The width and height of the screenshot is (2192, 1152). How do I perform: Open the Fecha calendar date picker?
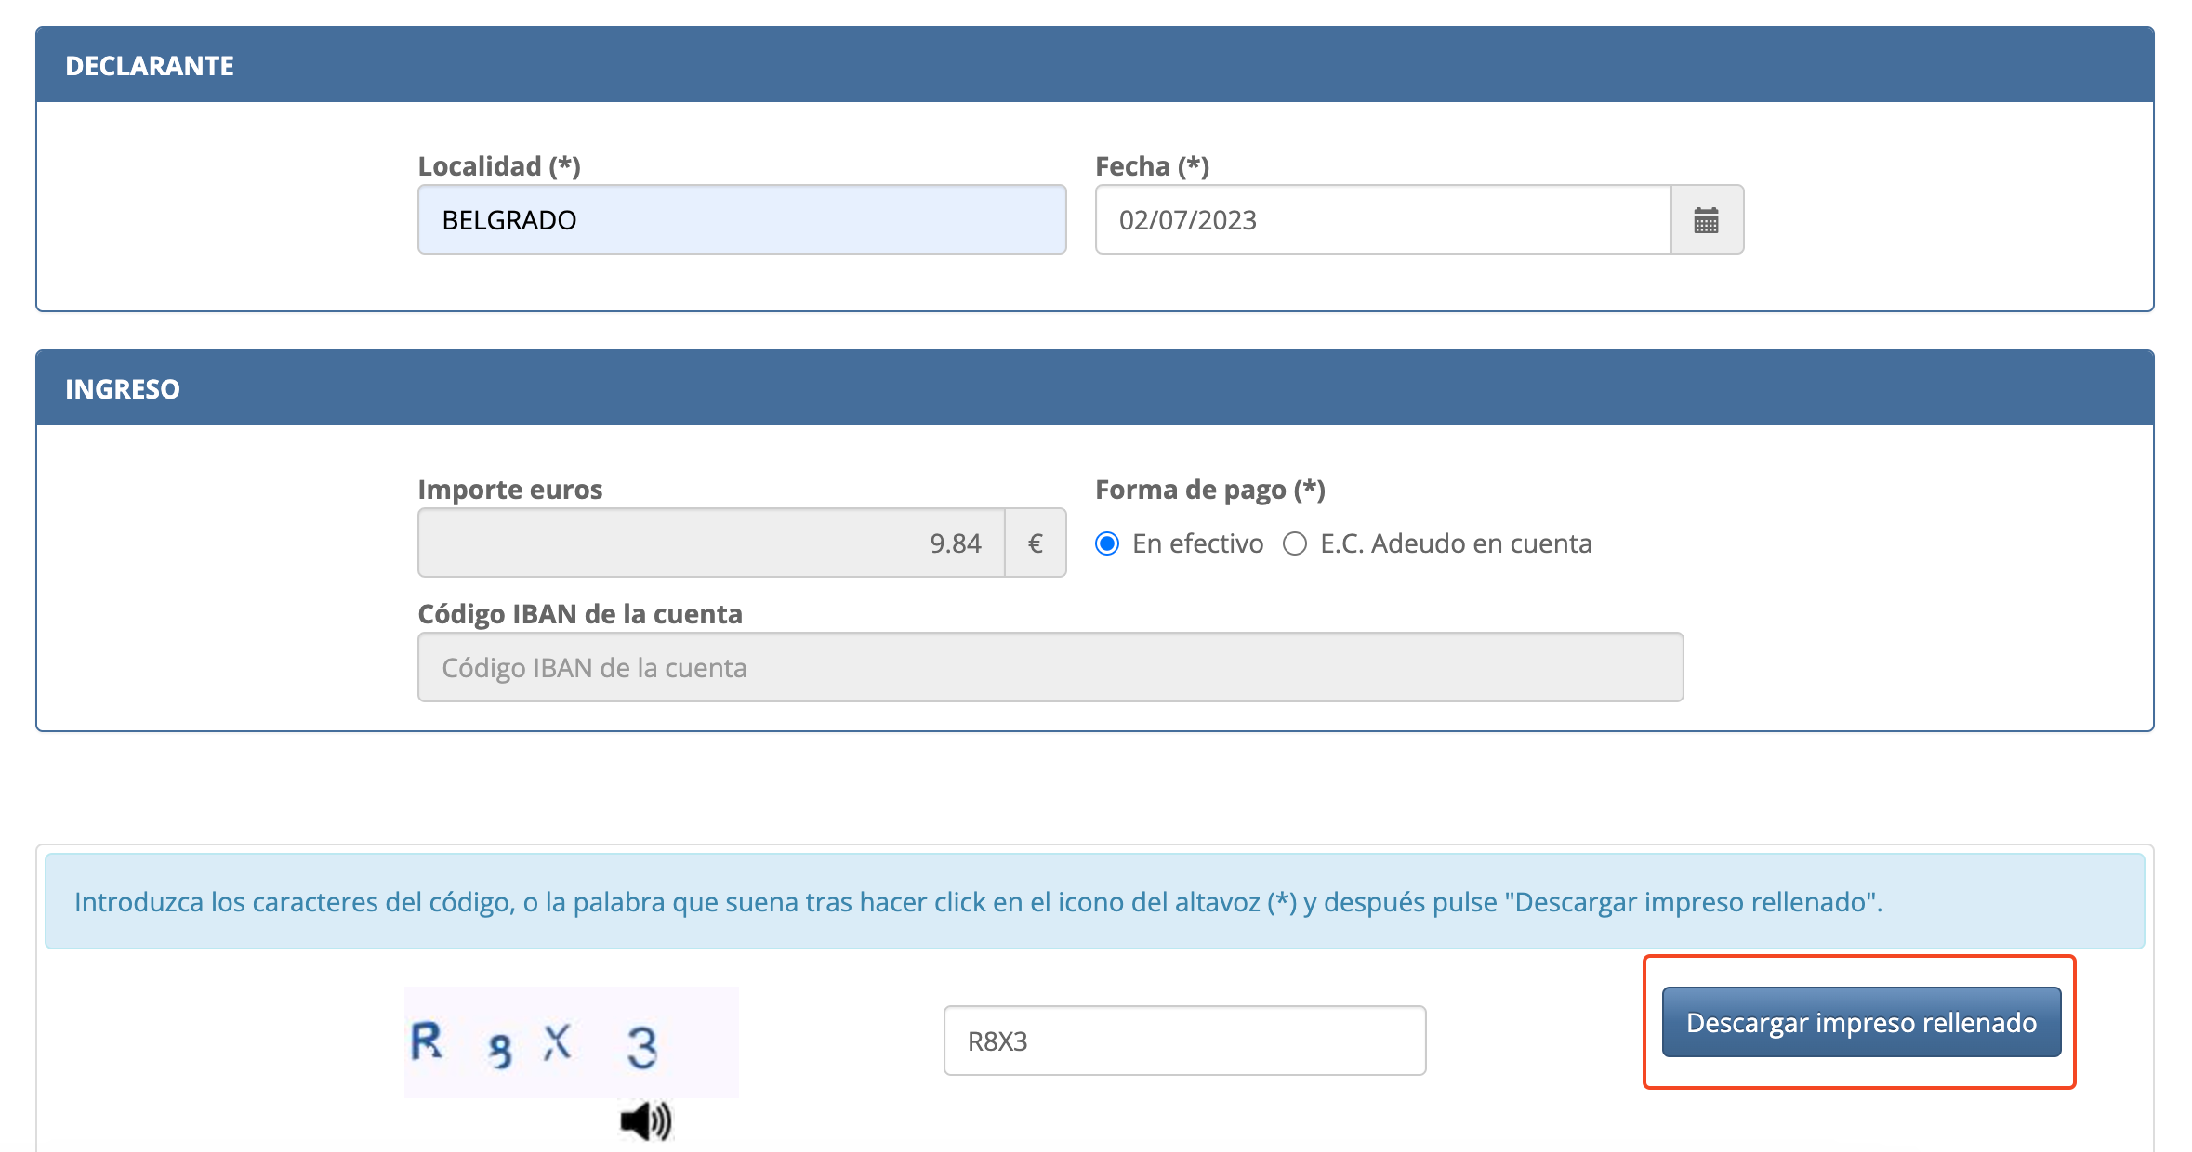click(x=1706, y=220)
